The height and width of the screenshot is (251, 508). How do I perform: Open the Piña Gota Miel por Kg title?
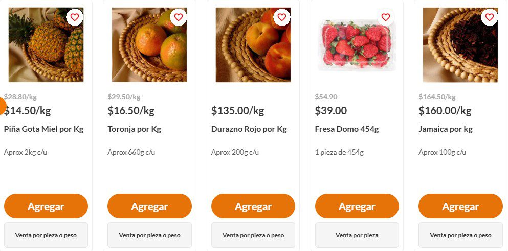click(x=43, y=129)
